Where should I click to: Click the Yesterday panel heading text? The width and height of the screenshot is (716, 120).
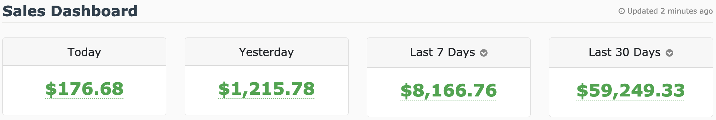266,52
